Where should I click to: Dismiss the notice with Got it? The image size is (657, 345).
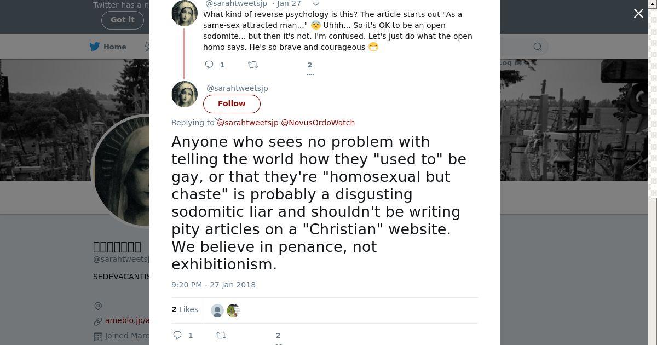pyautogui.click(x=122, y=20)
